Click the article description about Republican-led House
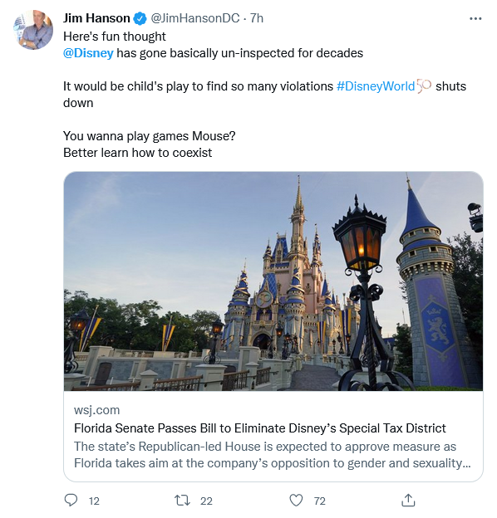Image resolution: width=497 pixels, height=518 pixels. click(272, 455)
